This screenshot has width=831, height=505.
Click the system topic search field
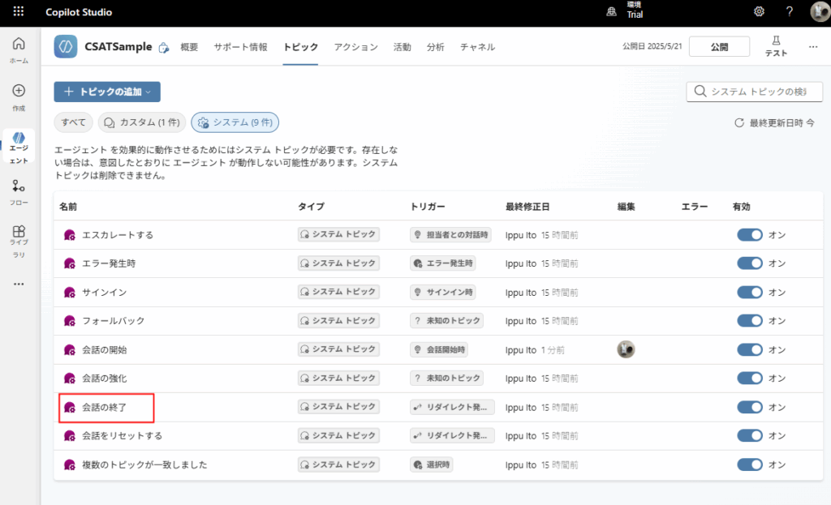pos(755,92)
